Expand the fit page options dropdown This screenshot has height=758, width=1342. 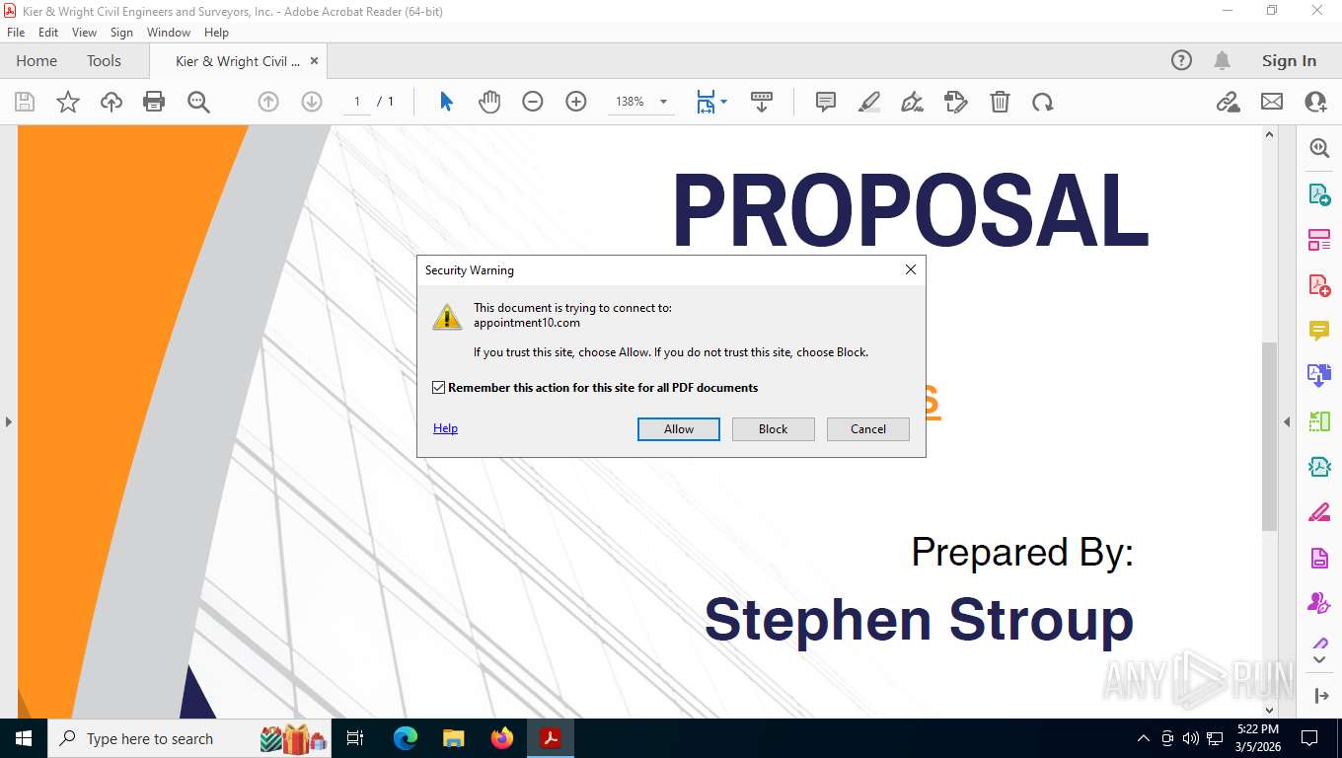(x=723, y=102)
